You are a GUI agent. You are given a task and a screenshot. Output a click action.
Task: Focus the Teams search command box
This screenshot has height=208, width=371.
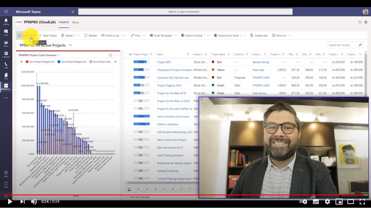tap(185, 12)
